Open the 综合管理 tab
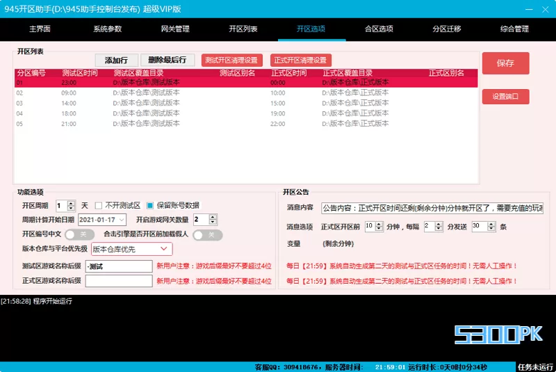This screenshot has height=372, width=556. (x=514, y=29)
